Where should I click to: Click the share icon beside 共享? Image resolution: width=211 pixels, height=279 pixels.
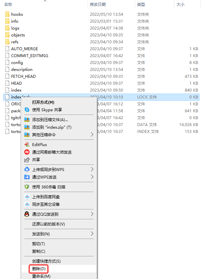tap(27, 160)
